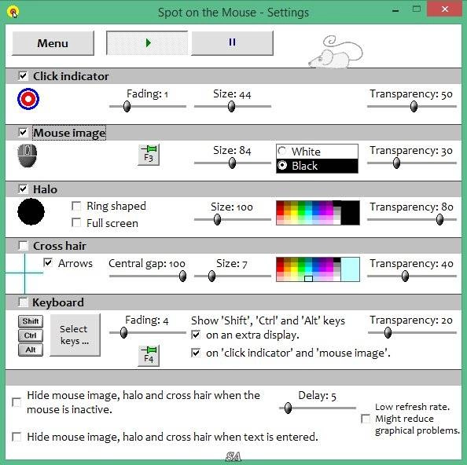This screenshot has height=465, width=467.
Task: Toggle 'on click indicator and mouse image' checkbox
Action: (196, 353)
